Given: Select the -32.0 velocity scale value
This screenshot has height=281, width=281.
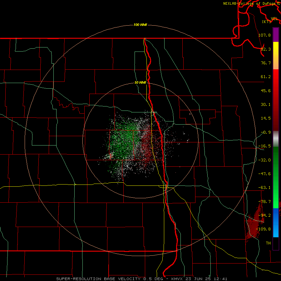Looking at the screenshot, I should [264, 160].
